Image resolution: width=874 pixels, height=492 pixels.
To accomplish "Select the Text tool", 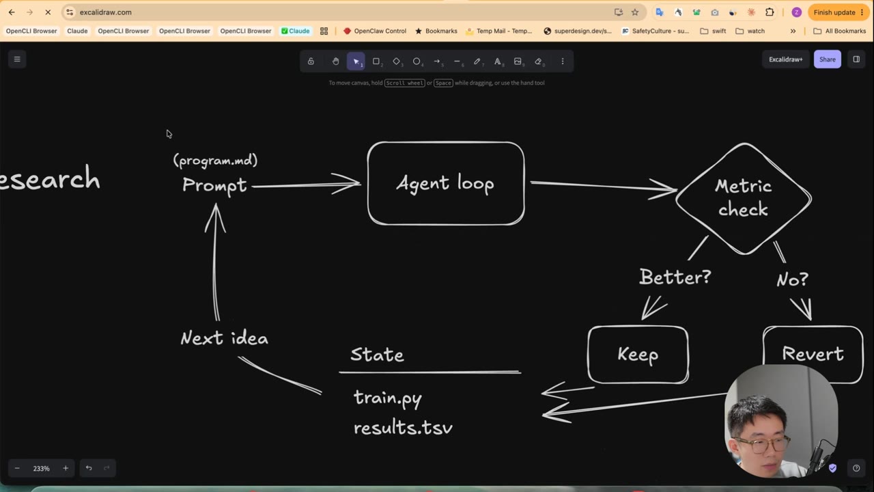I will tap(497, 61).
